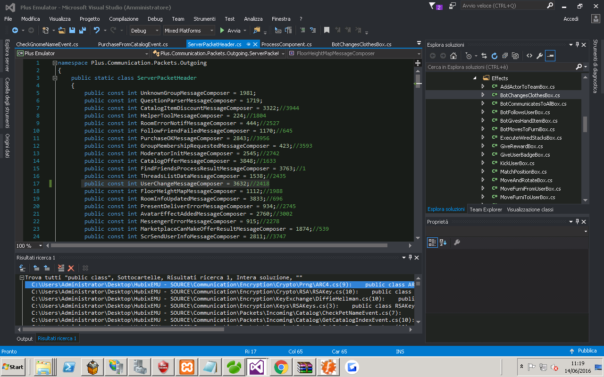The width and height of the screenshot is (604, 377).
Task: Switch to the Output tab
Action: coord(25,339)
